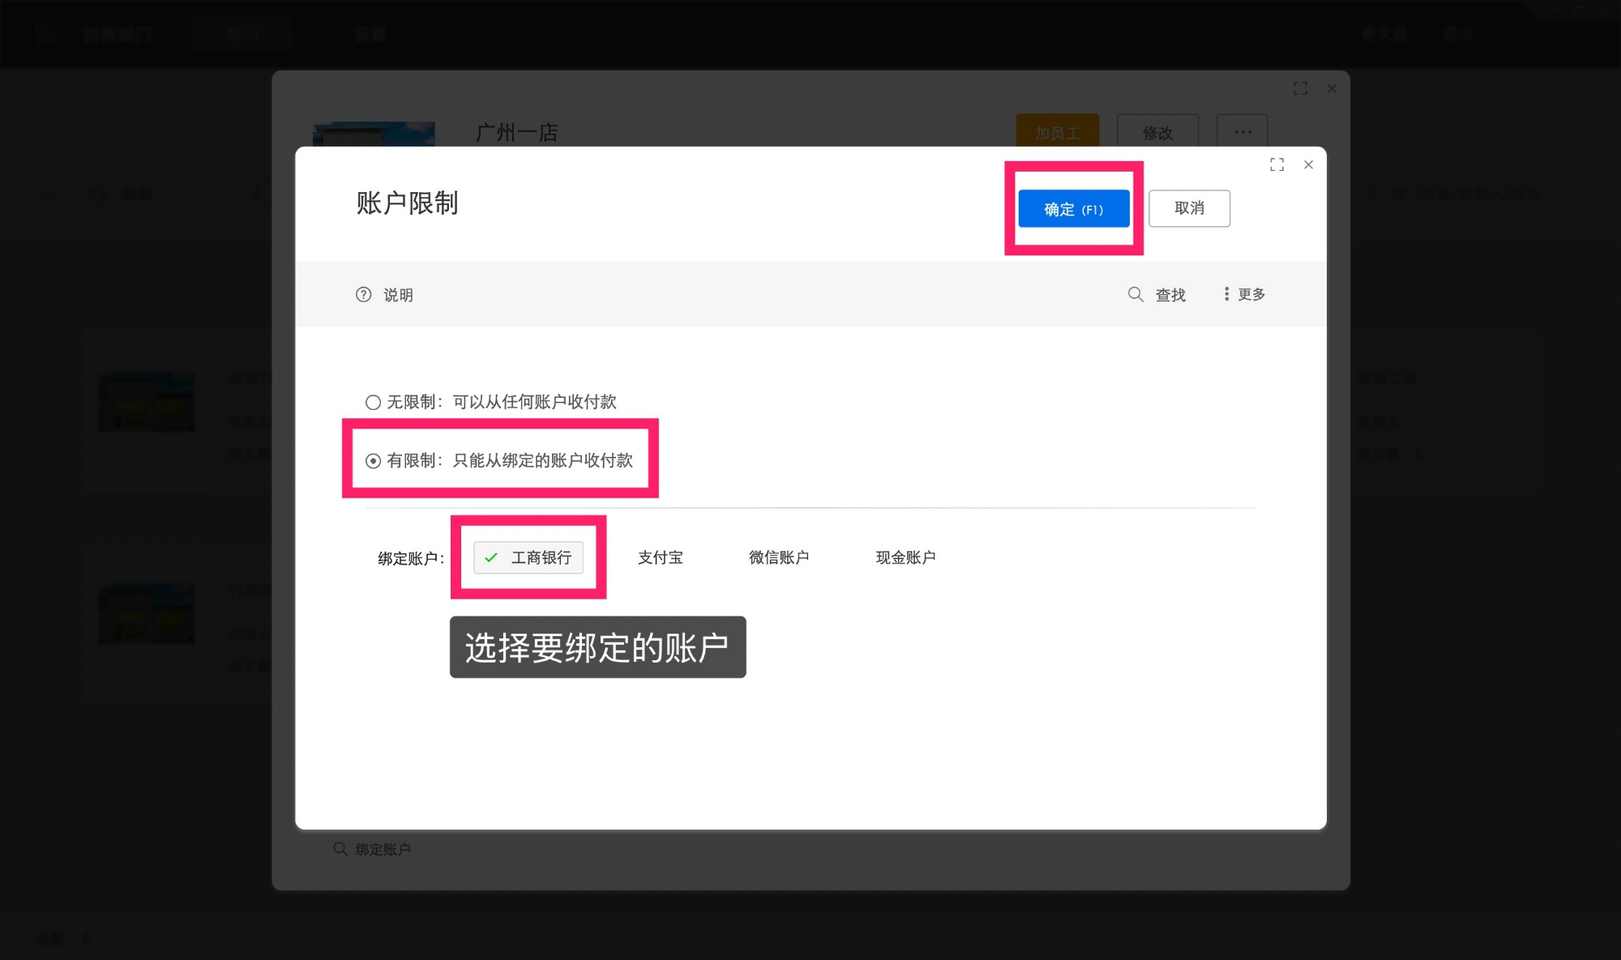This screenshot has height=960, width=1621.
Task: Select the 有限制 radio option
Action: point(373,460)
